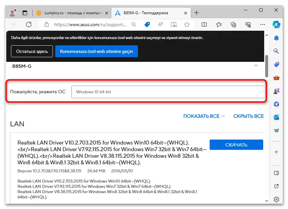
Task: Click the blue СКАЧАТЬ download button
Action: pyautogui.click(x=236, y=145)
